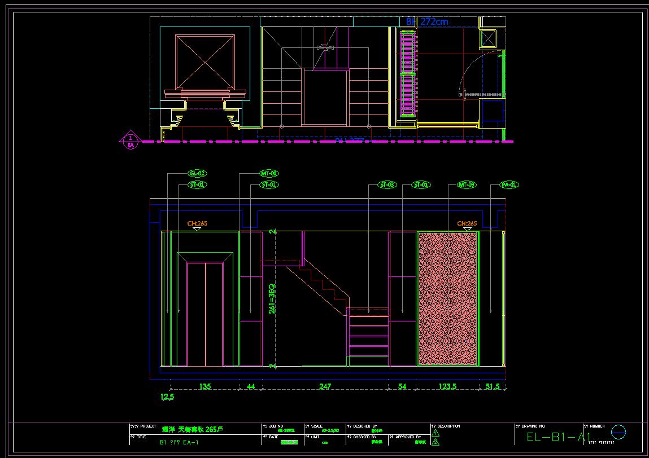Select the elevator door in the elevation

point(205,314)
